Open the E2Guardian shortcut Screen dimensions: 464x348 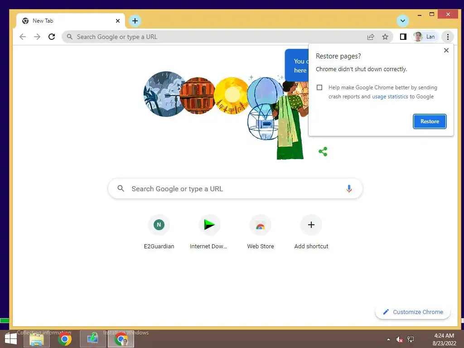159,232
